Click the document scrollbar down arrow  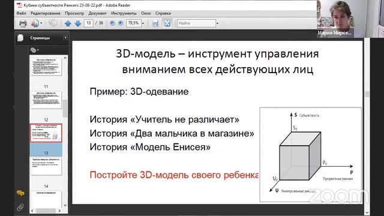(367, 212)
